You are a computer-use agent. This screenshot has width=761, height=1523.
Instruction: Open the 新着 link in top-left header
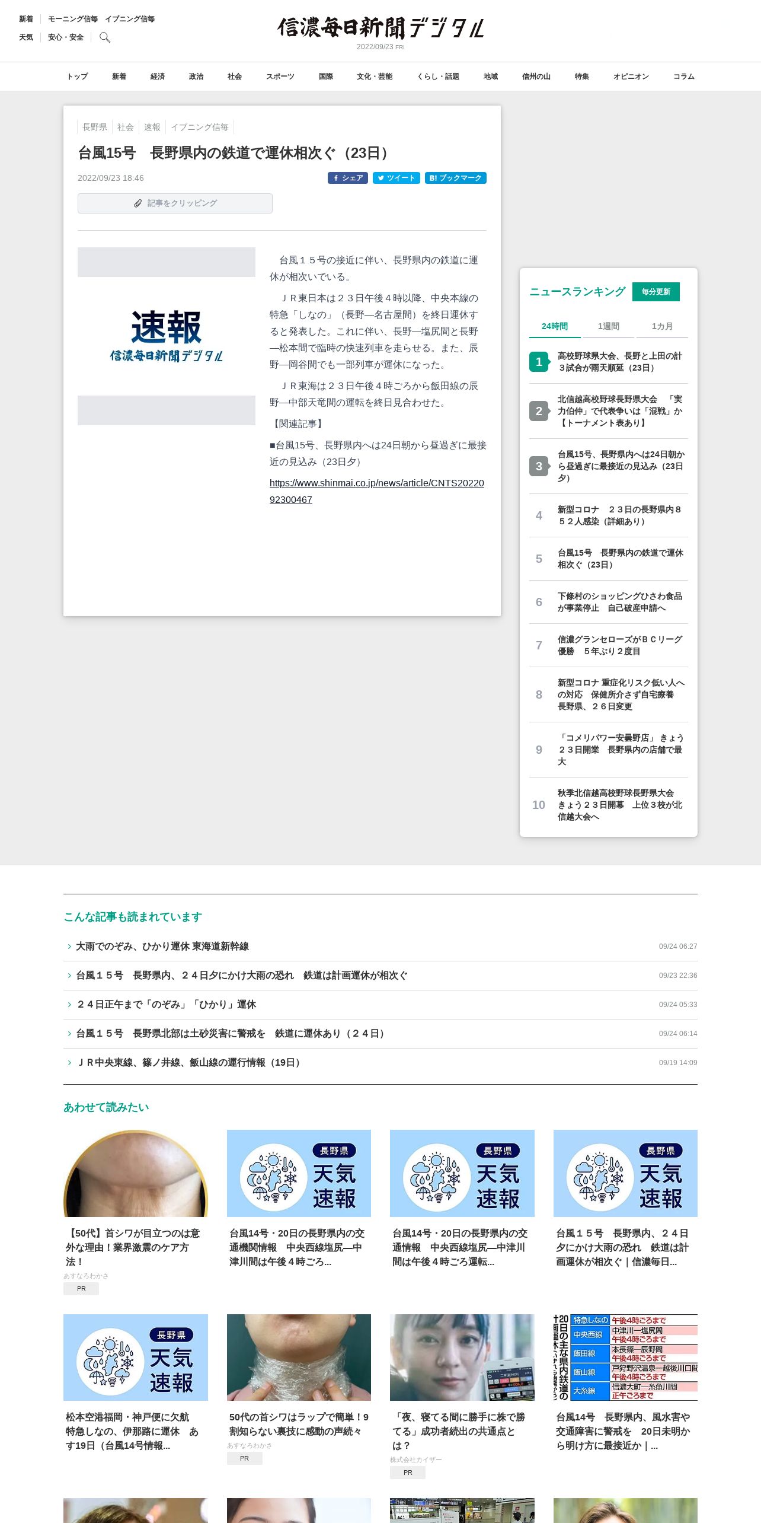coord(26,19)
